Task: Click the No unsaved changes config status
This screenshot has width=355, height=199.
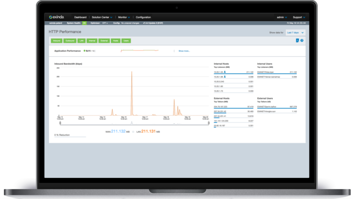Action: (x=130, y=23)
